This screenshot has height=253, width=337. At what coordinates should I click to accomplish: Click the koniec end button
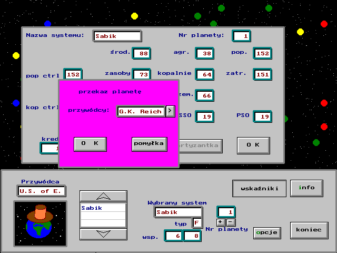click(x=309, y=230)
